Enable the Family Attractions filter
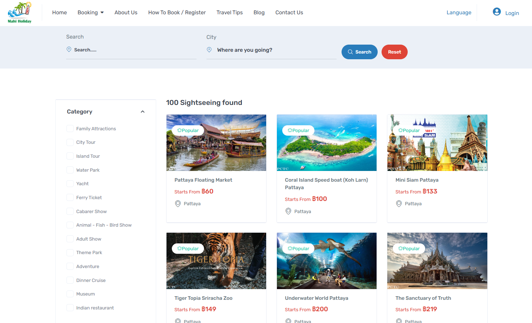 point(70,128)
